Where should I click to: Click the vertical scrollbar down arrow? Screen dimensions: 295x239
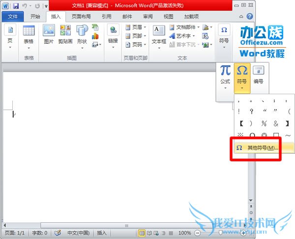click(251, 200)
